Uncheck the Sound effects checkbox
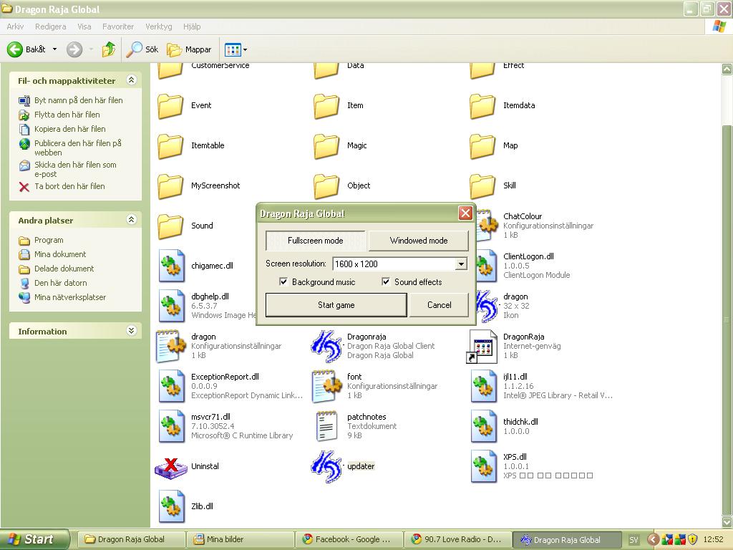The height and width of the screenshot is (550, 733). click(386, 282)
